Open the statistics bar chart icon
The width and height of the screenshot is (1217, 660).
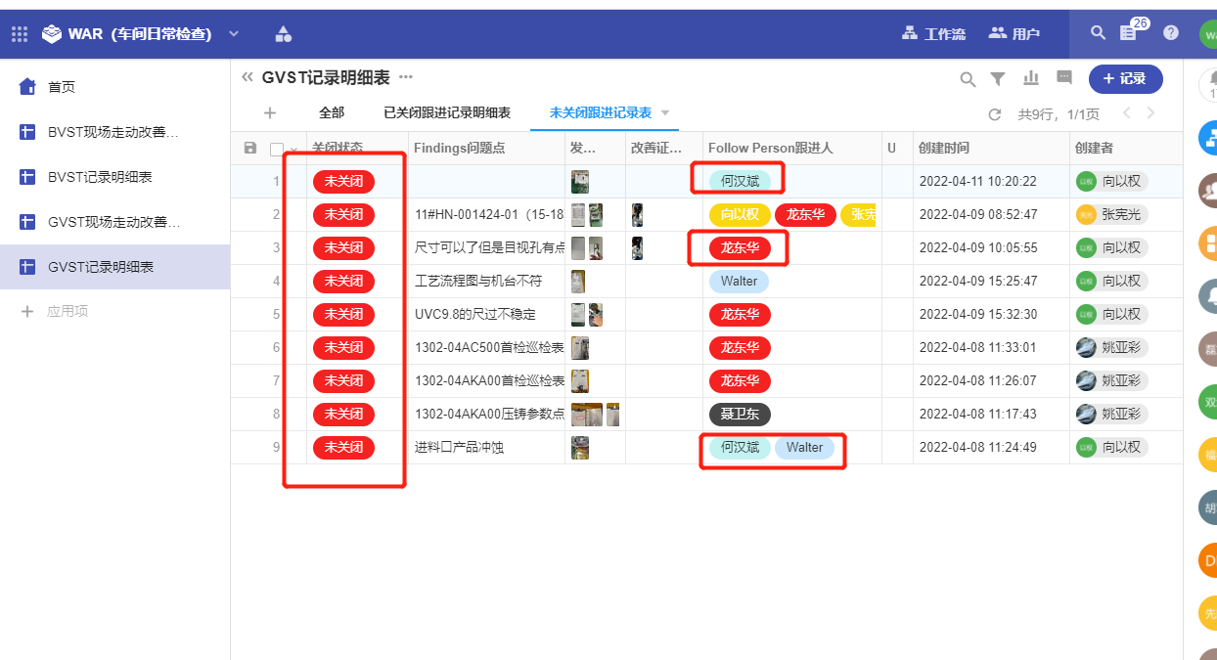[1030, 78]
